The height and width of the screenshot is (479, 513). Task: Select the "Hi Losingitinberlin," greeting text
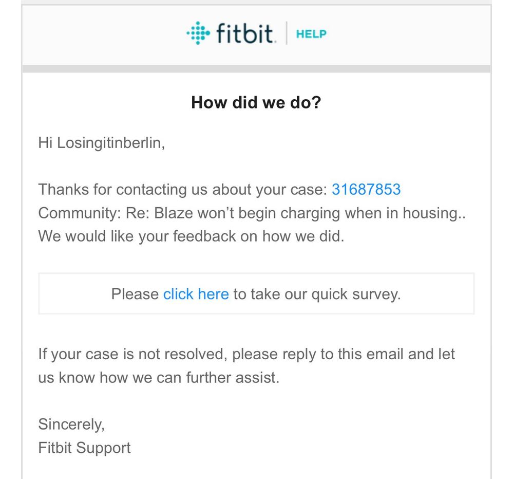pos(102,143)
